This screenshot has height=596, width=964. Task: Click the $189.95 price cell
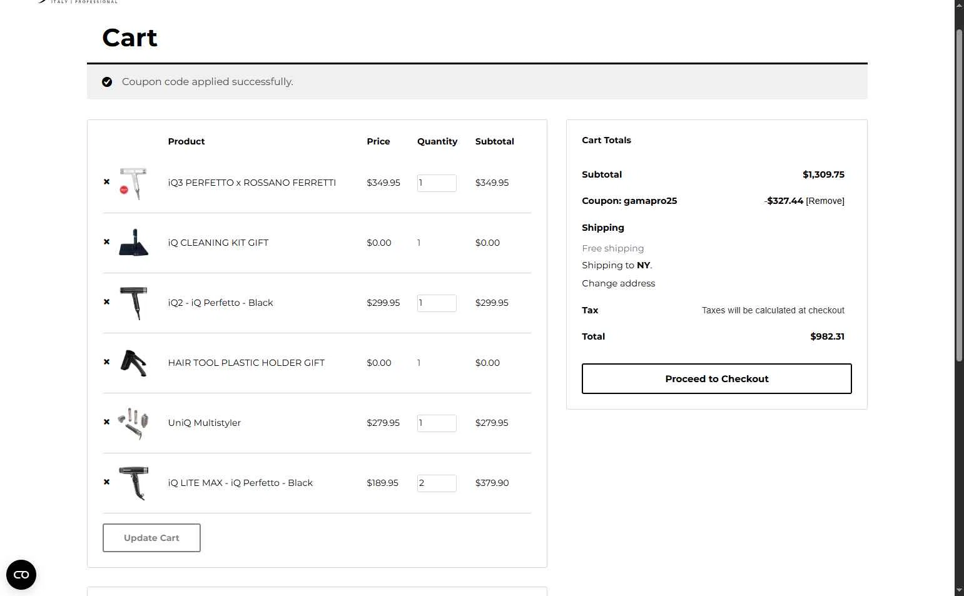(x=382, y=483)
